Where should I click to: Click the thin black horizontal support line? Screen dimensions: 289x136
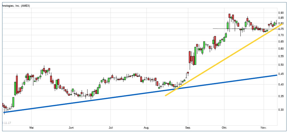pyautogui.click(x=220, y=28)
